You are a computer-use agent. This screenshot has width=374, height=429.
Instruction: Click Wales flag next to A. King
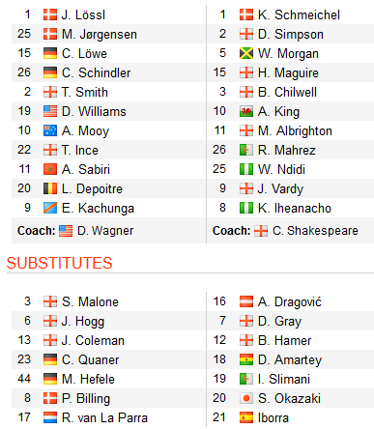coord(246,111)
